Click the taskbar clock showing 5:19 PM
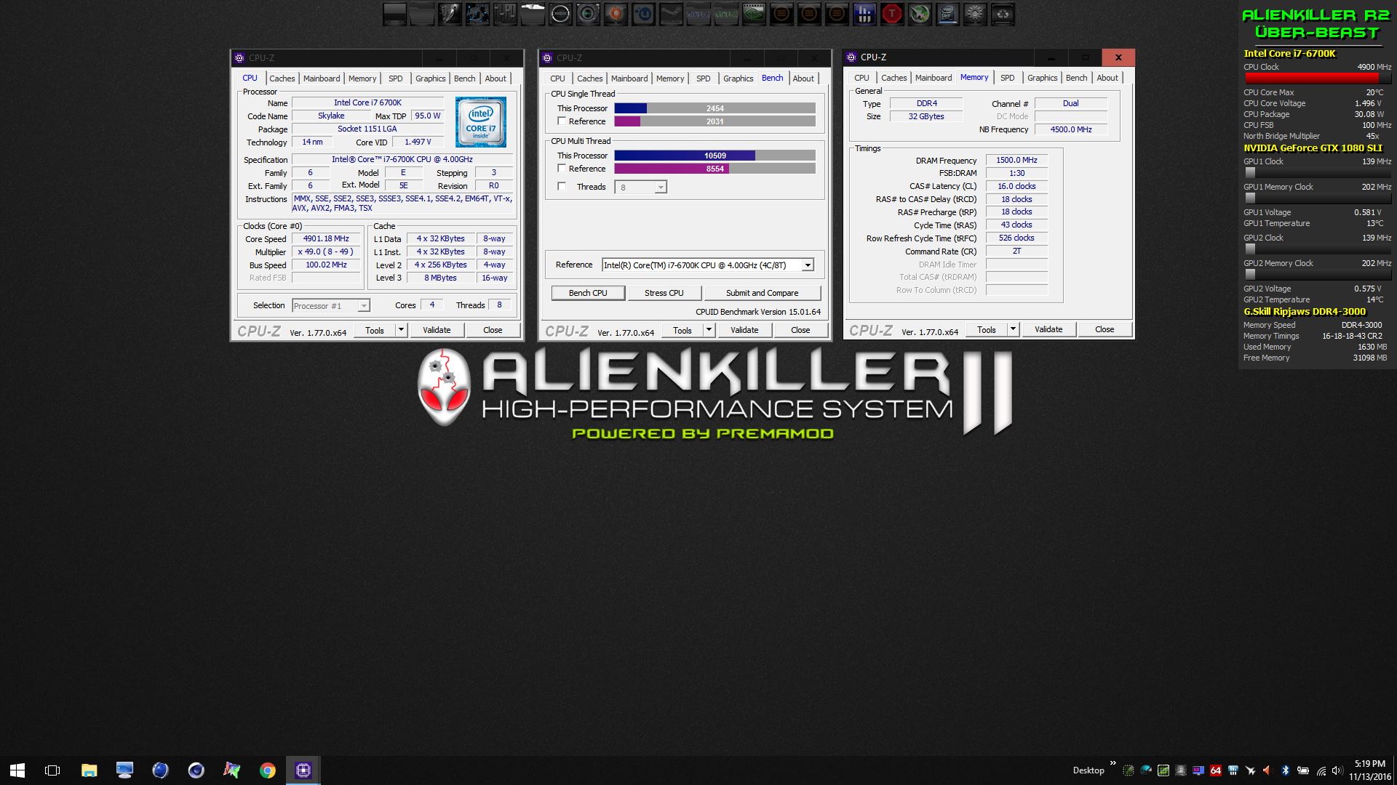 [1369, 770]
